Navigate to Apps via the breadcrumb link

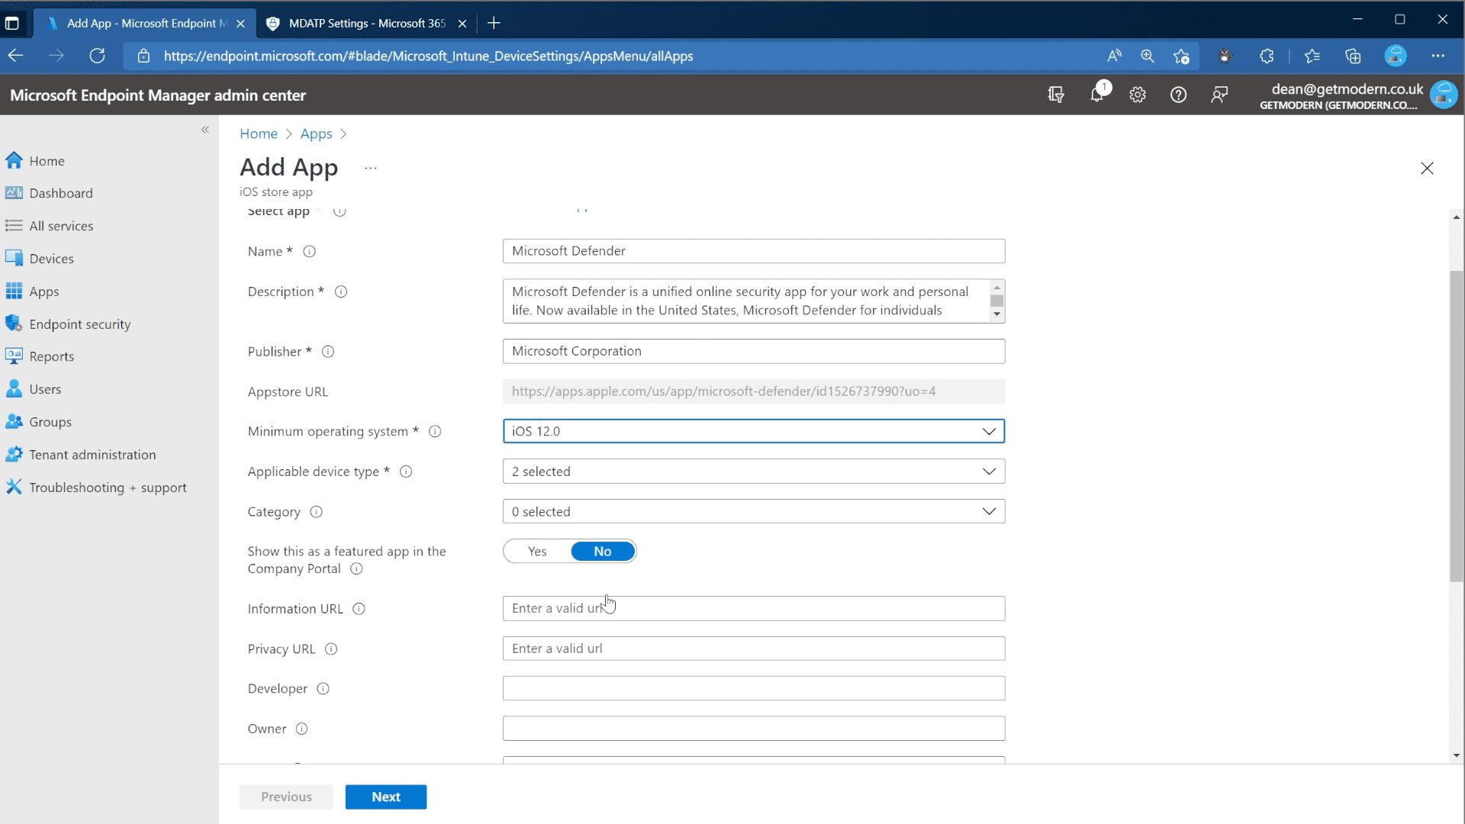click(x=316, y=134)
